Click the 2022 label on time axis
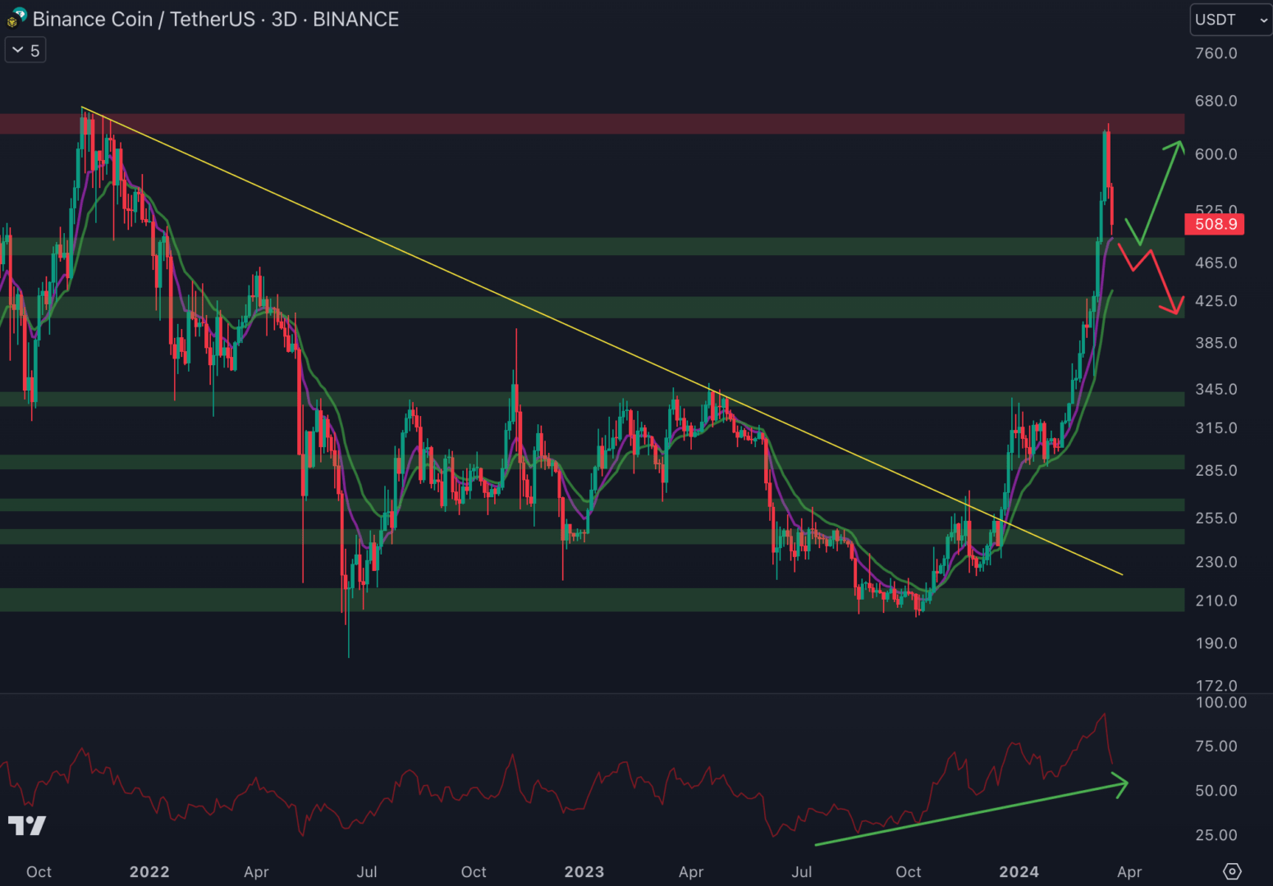The width and height of the screenshot is (1273, 886). (149, 871)
